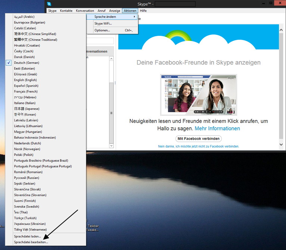This screenshot has width=286, height=250.
Task: Select Català (Catalan) language
Action: pyautogui.click(x=46, y=28)
